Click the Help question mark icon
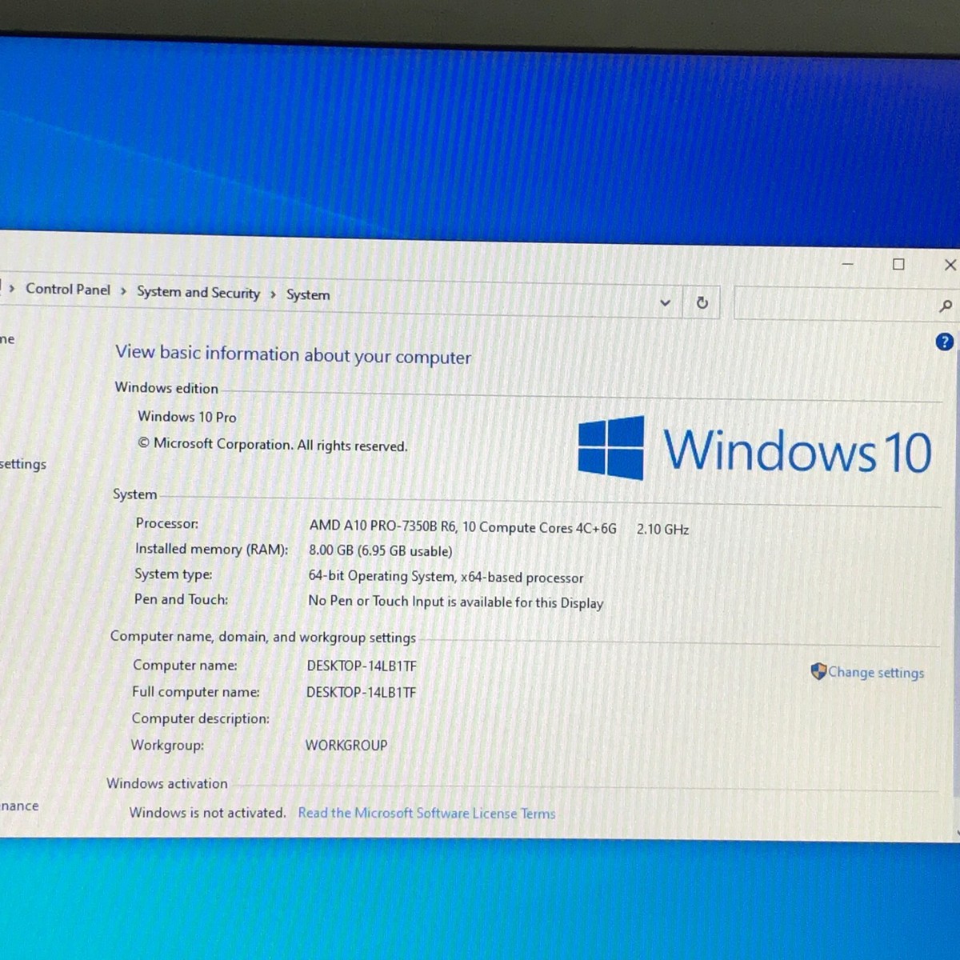 tap(945, 342)
